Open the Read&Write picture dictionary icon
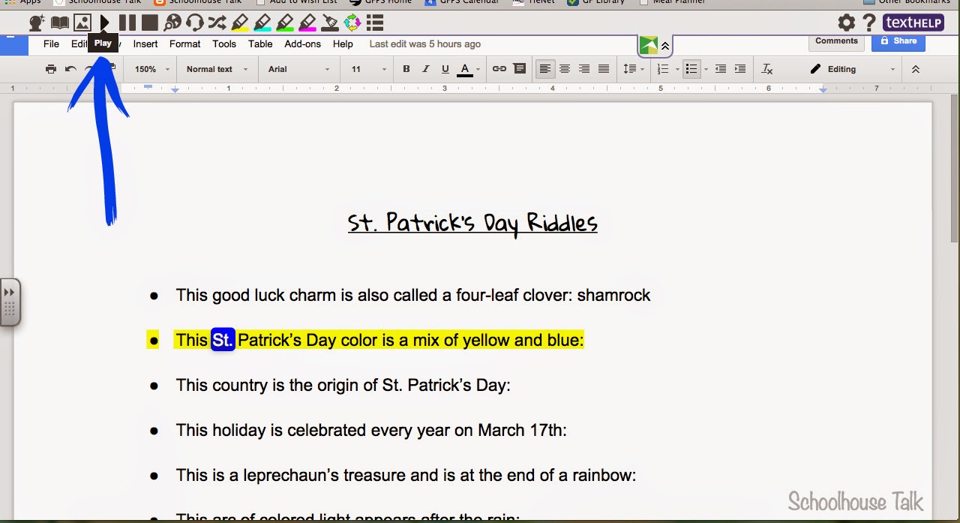The width and height of the screenshot is (960, 523). pos(82,23)
